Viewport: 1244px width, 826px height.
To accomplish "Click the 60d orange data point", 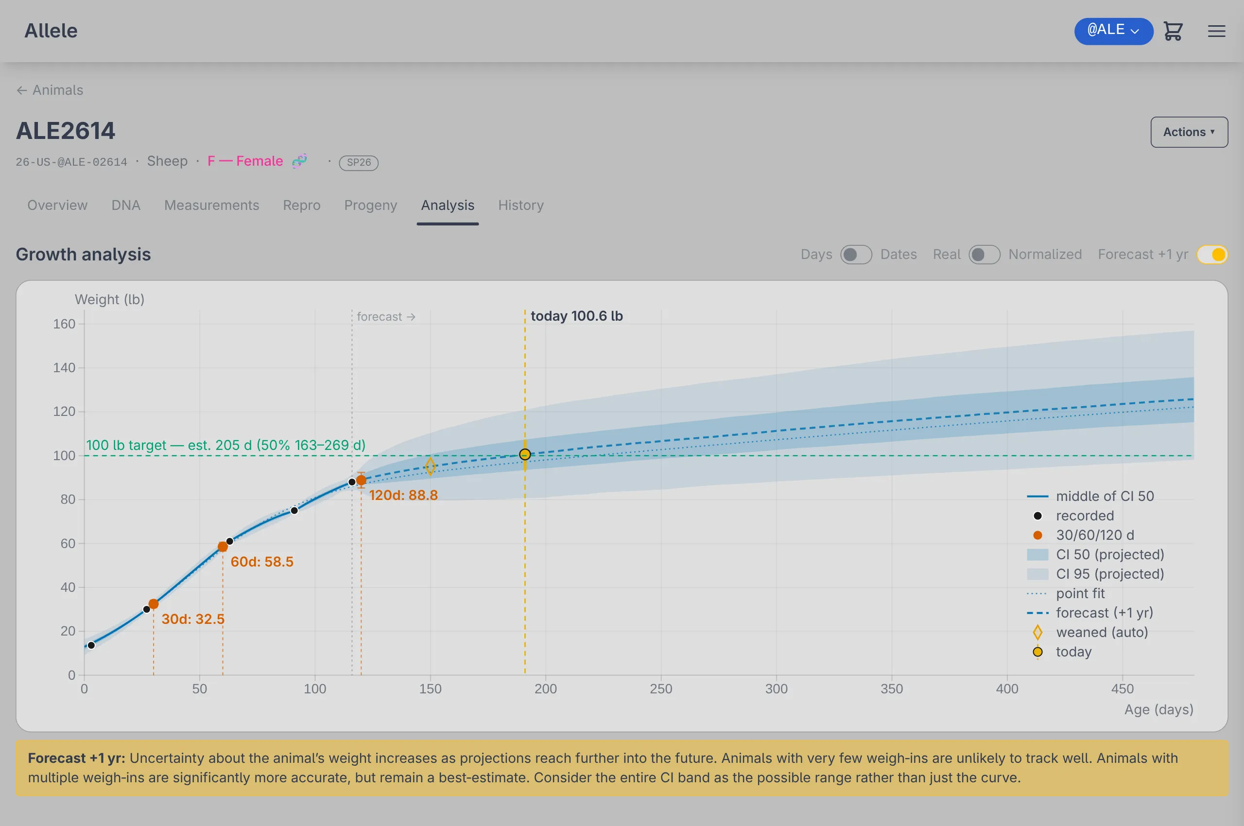I will pyautogui.click(x=223, y=547).
